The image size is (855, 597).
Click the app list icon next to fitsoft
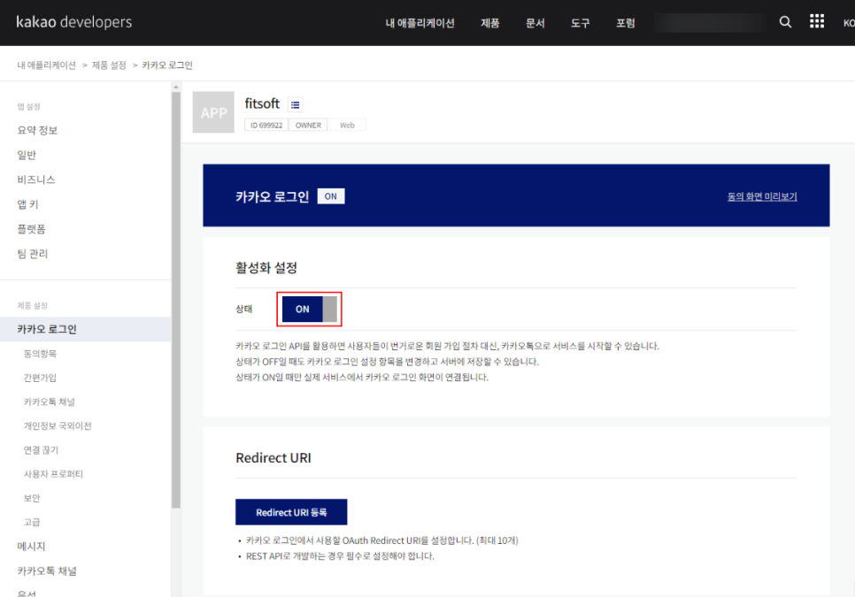point(295,104)
